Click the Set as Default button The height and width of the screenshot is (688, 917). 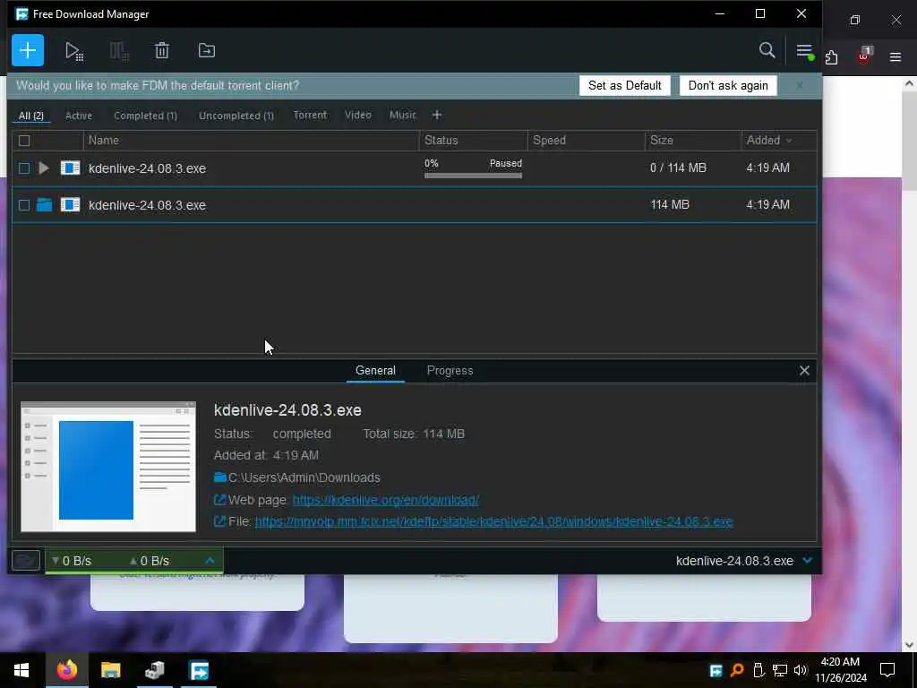[x=624, y=85]
